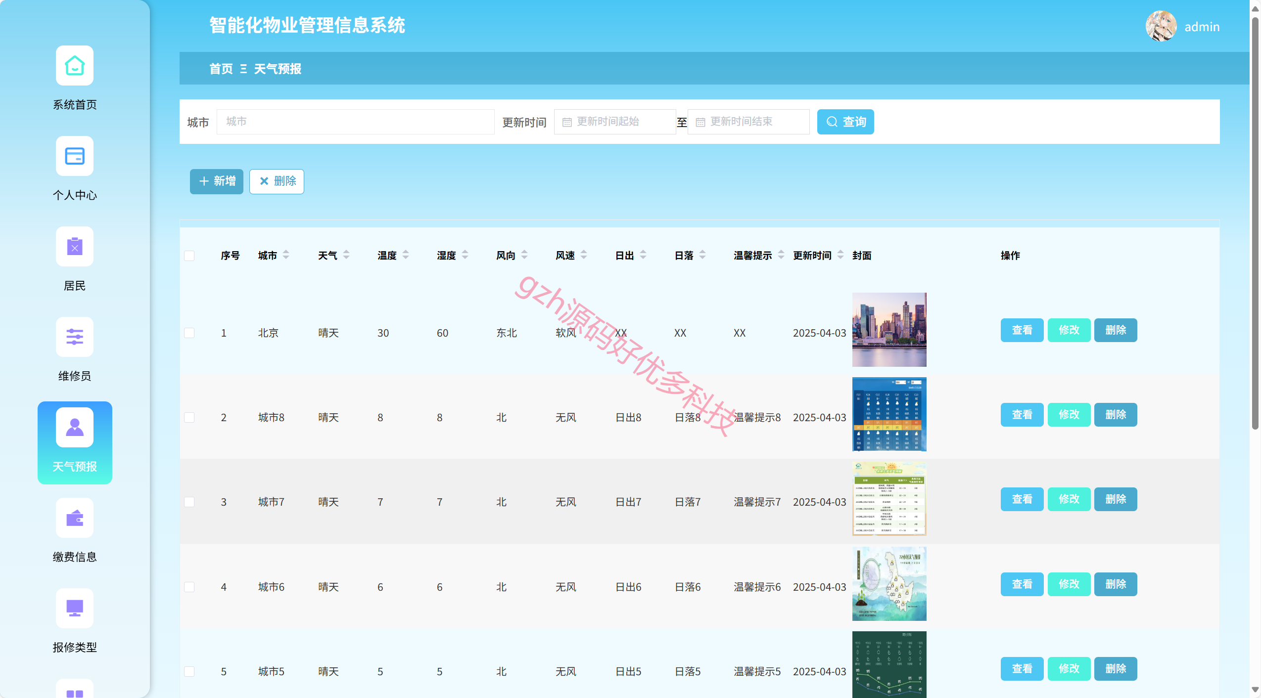Check the box for row 北京
This screenshot has height=698, width=1261.
(x=189, y=333)
